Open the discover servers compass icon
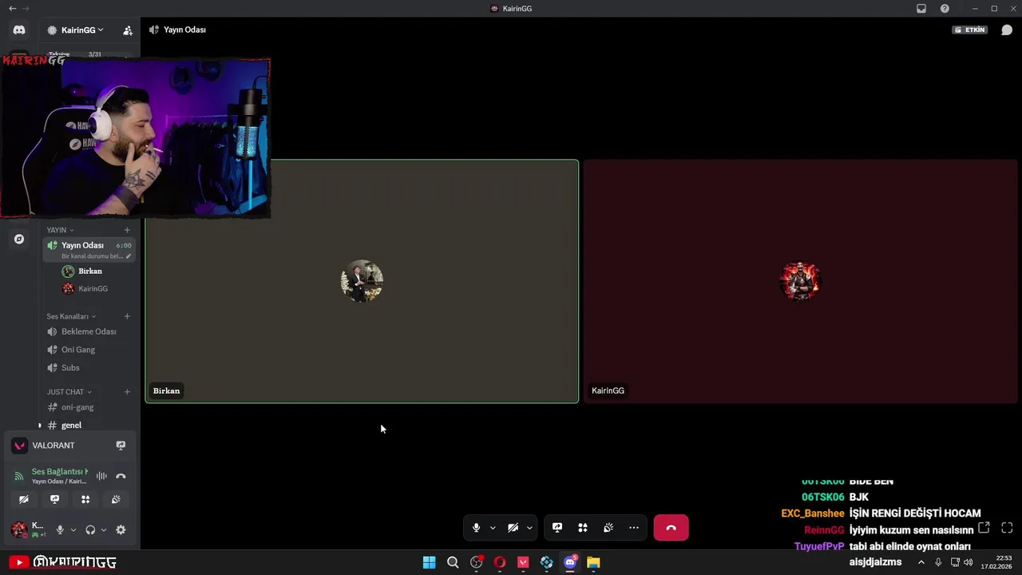Image resolution: width=1022 pixels, height=575 pixels. tap(19, 239)
